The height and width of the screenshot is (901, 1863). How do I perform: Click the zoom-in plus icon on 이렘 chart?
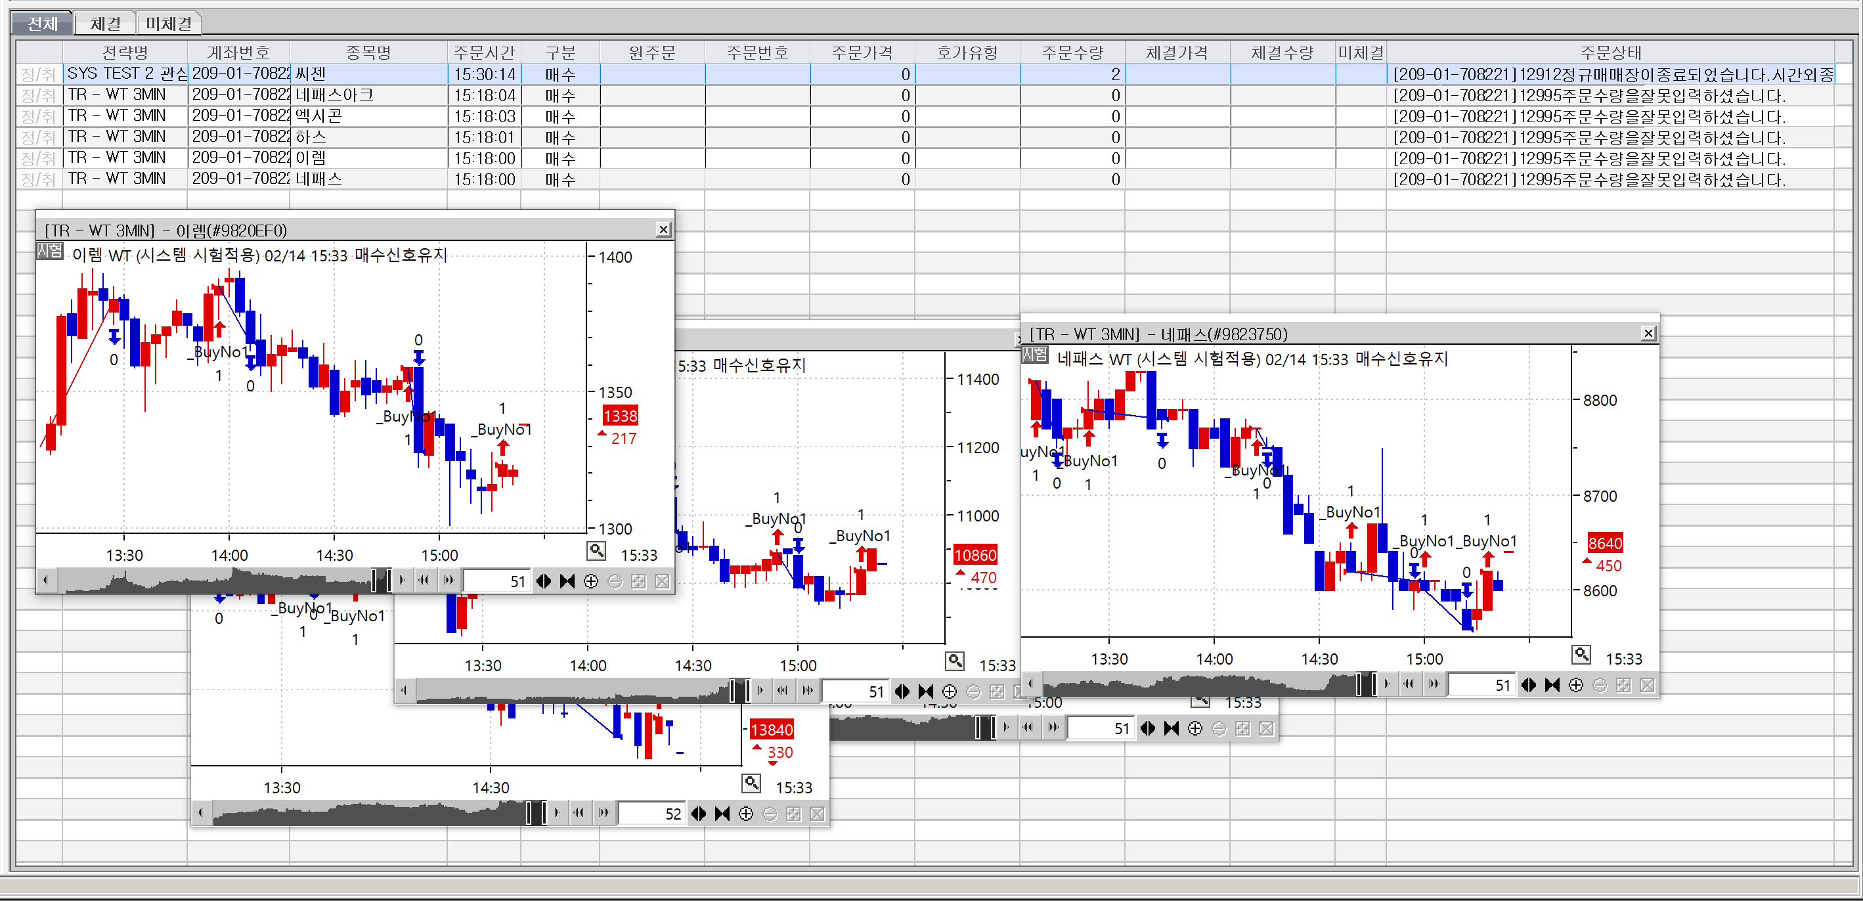591,581
